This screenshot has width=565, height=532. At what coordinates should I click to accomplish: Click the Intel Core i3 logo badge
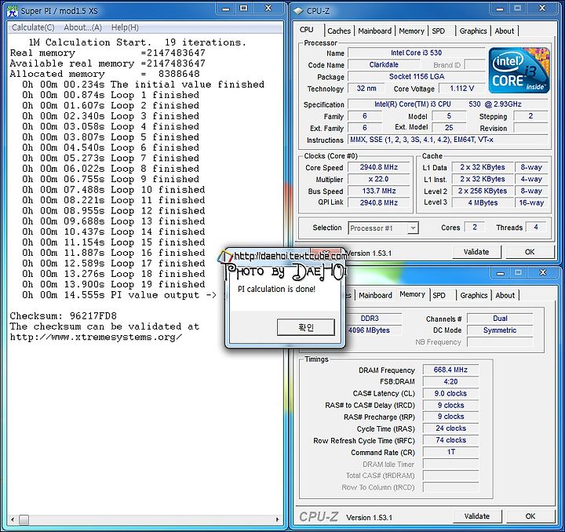(519, 70)
